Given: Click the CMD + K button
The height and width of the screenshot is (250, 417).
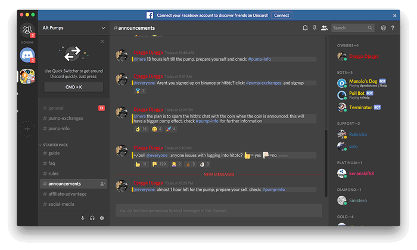Looking at the screenshot, I should coord(74,87).
